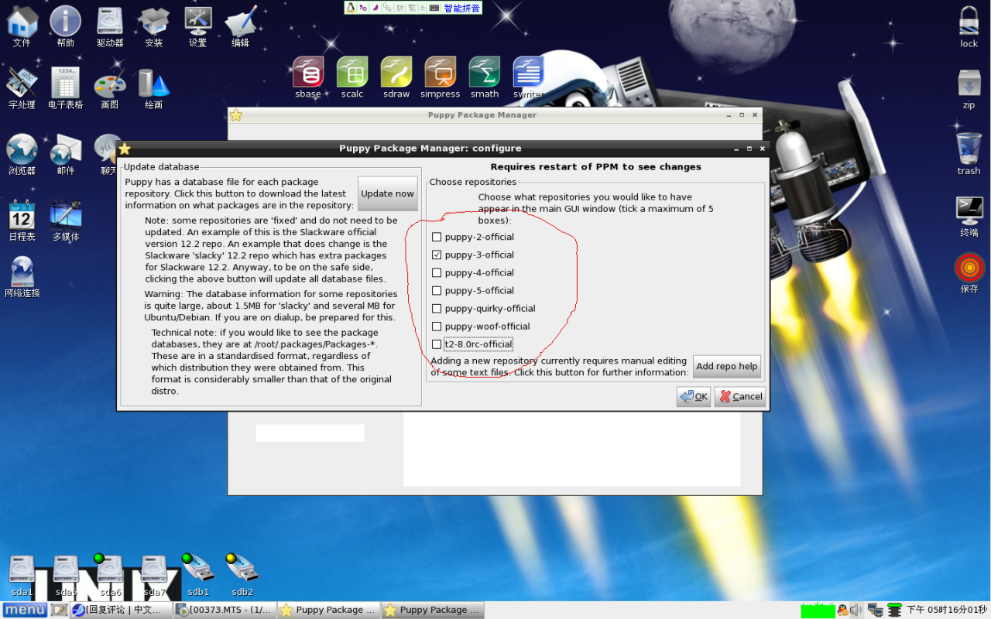Enable the t2-8.0rc-official repository checkbox

click(x=437, y=344)
